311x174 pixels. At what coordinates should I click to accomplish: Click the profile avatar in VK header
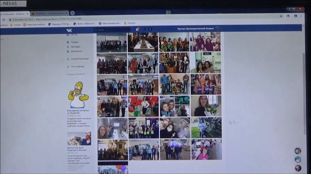tap(218, 29)
